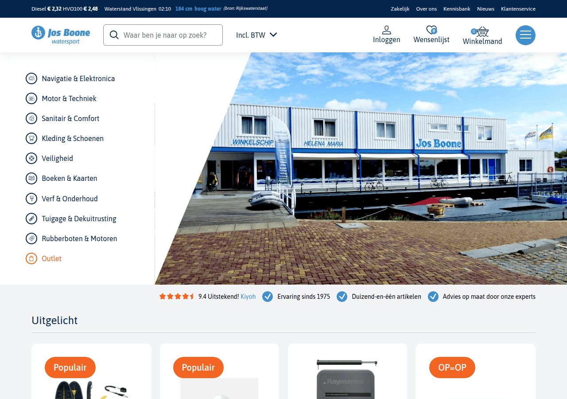Open the Sanitair & Comfort category
This screenshot has height=399, width=567.
70,118
